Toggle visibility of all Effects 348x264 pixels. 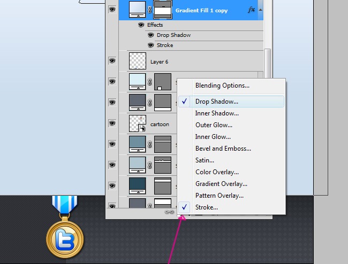tap(141, 25)
